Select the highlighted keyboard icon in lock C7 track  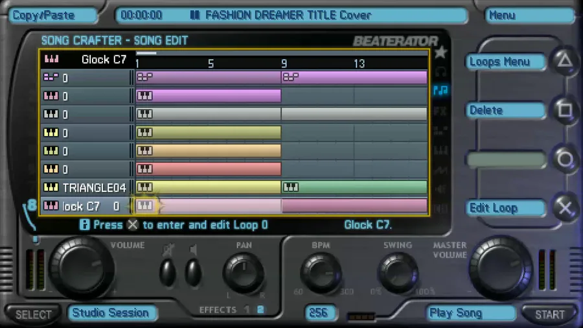pos(144,205)
